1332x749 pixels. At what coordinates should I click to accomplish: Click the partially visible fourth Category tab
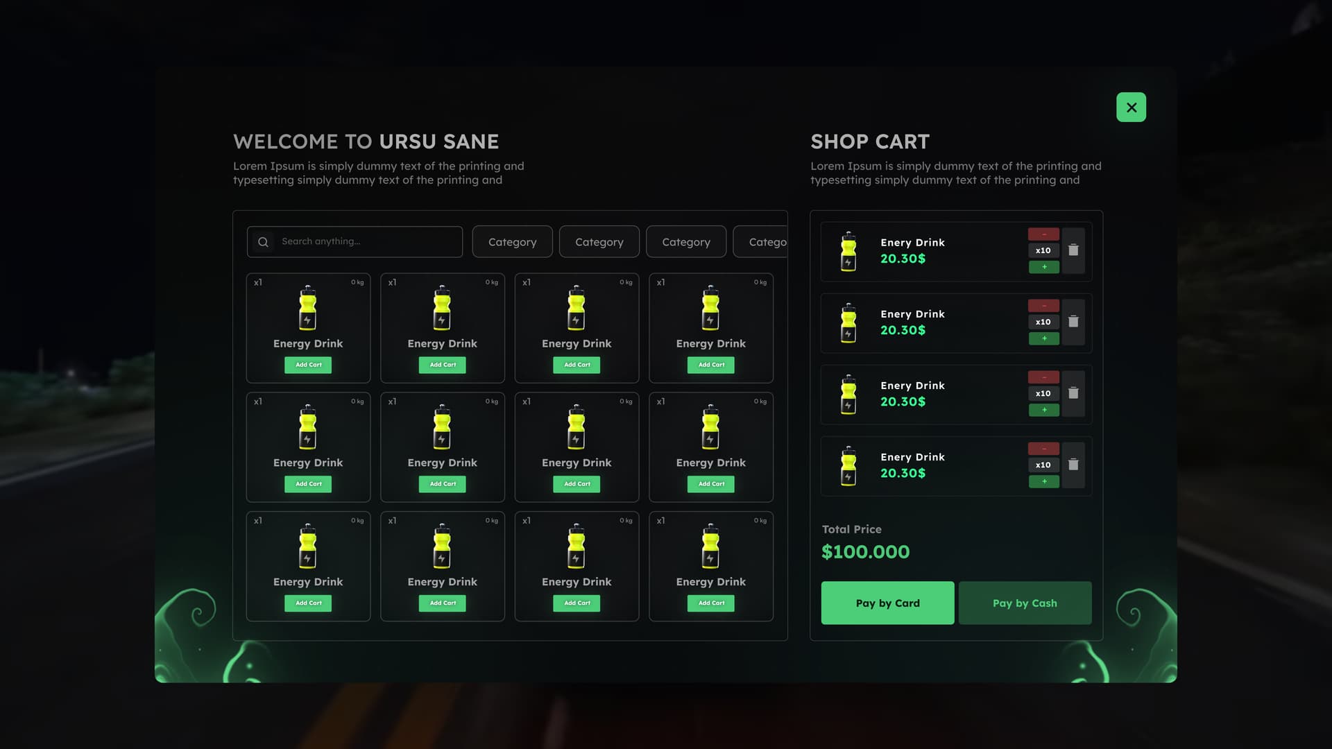tap(762, 242)
